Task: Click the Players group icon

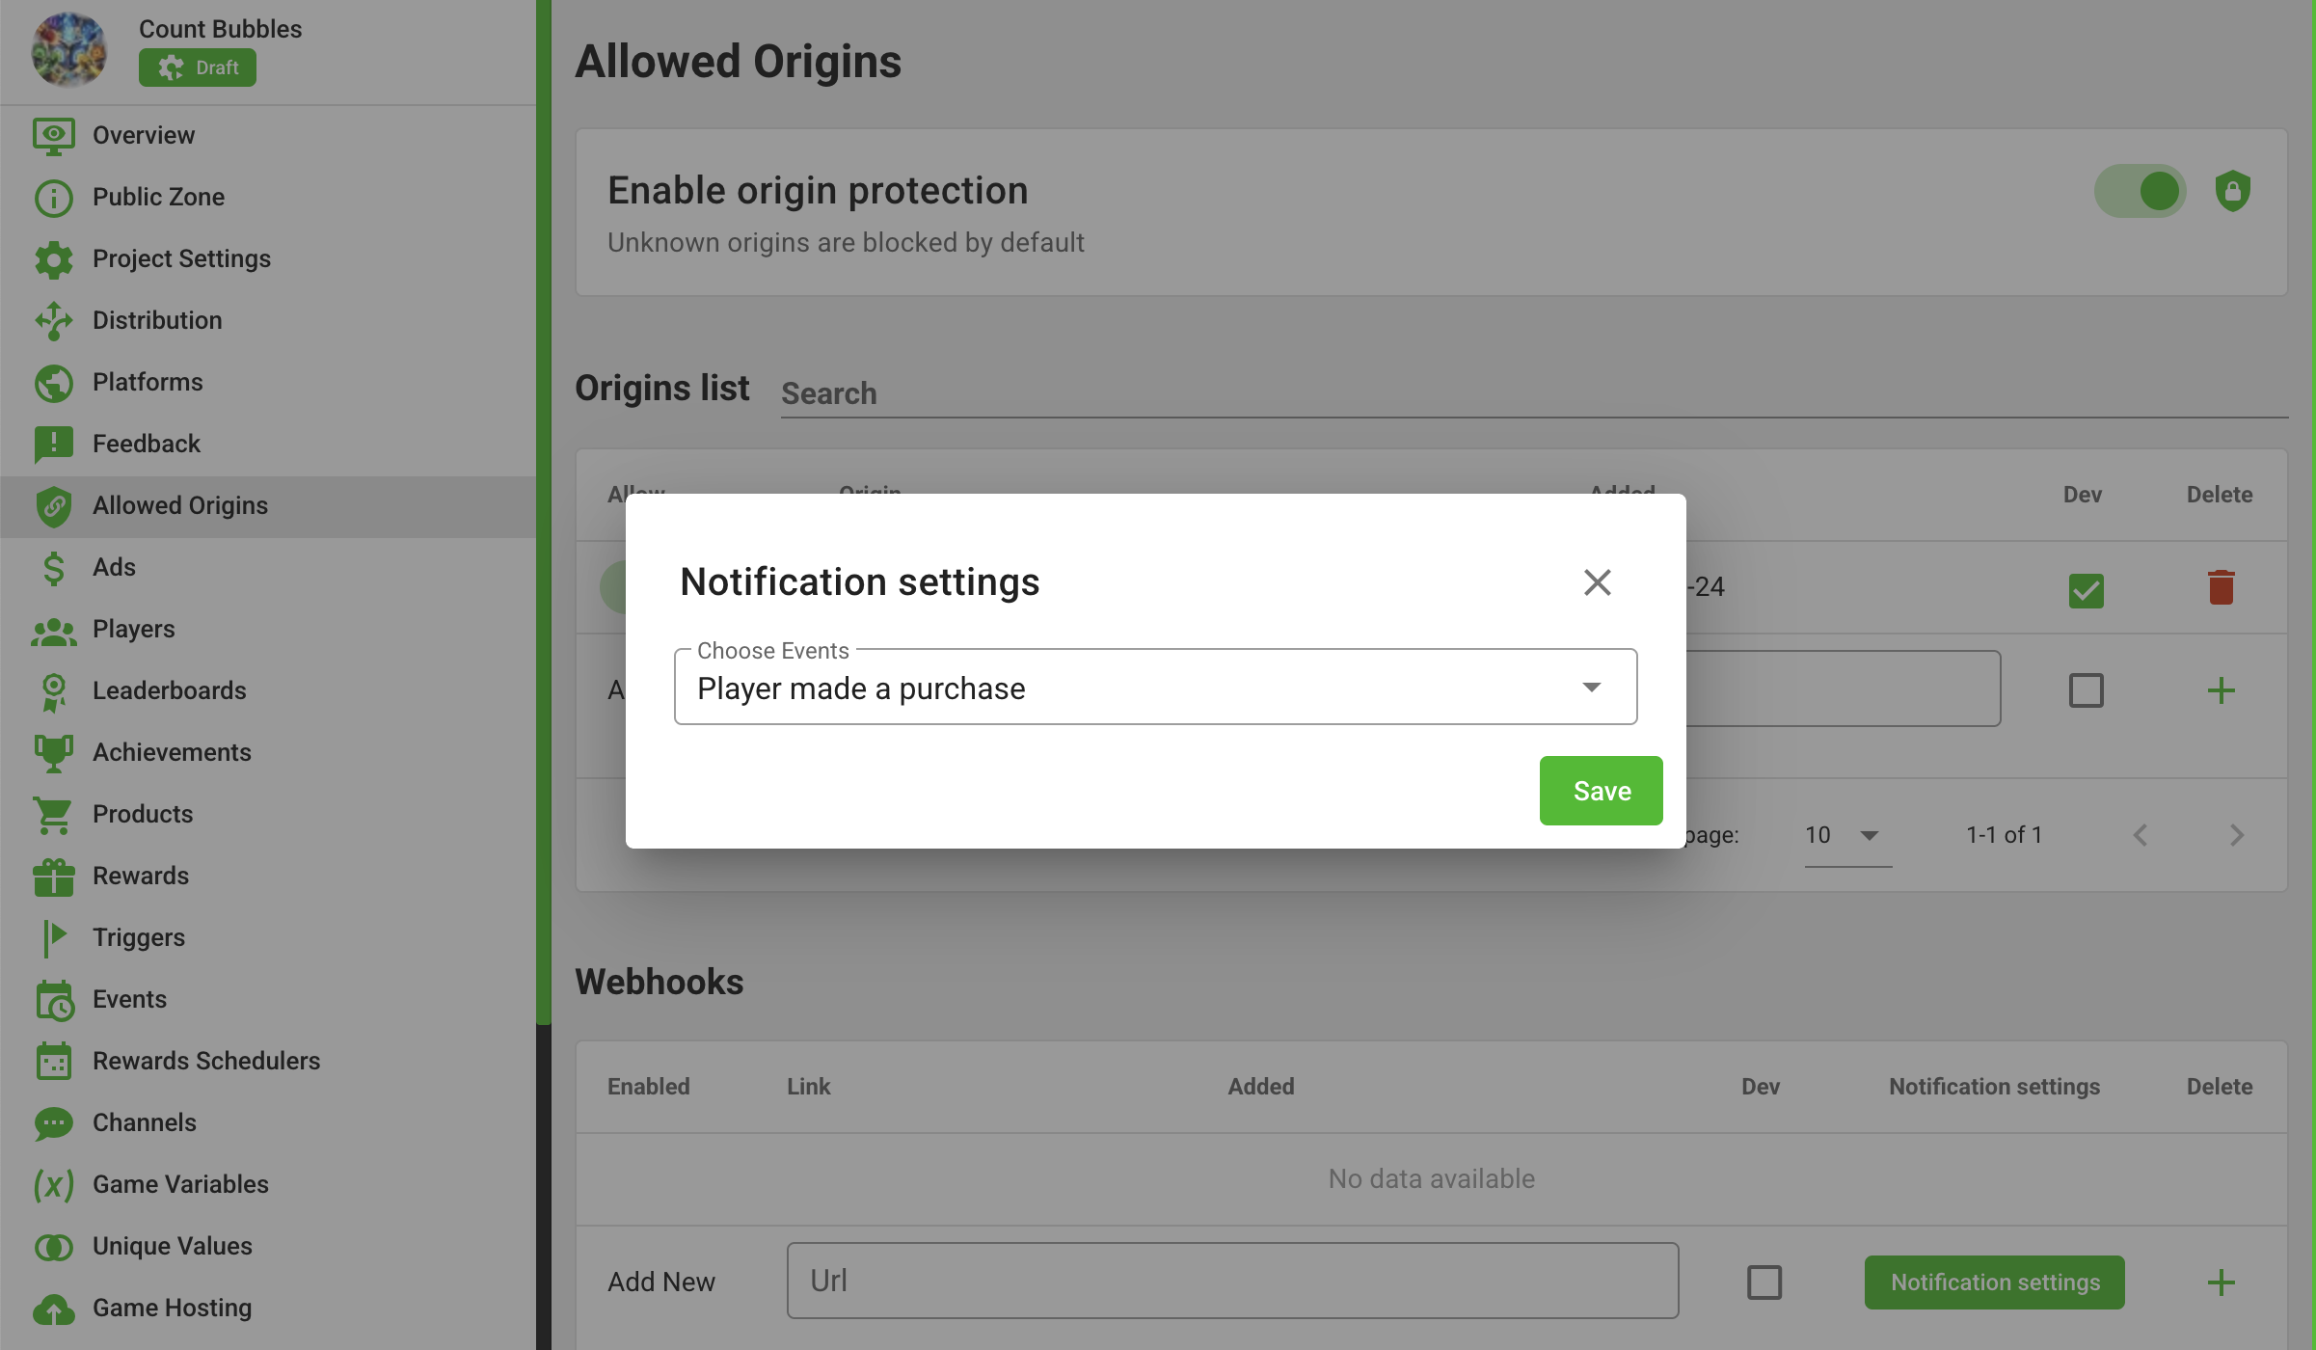Action: [54, 631]
